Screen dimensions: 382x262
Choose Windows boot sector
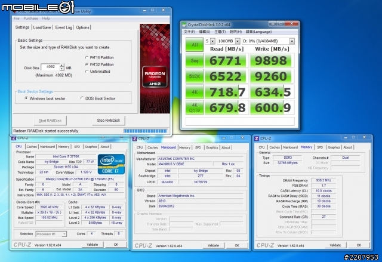[26, 98]
